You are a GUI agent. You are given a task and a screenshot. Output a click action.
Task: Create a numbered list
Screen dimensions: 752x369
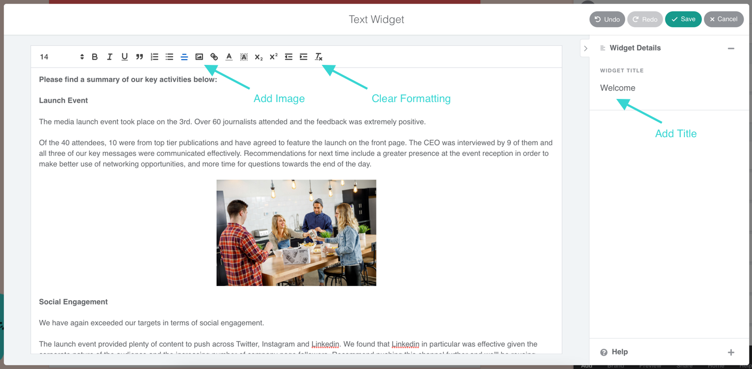[154, 57]
